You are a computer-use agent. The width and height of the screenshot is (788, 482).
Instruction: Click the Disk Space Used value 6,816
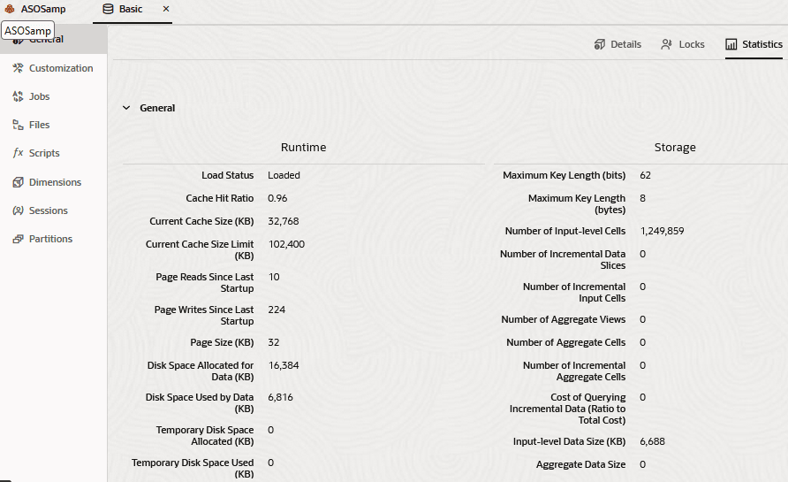point(280,397)
